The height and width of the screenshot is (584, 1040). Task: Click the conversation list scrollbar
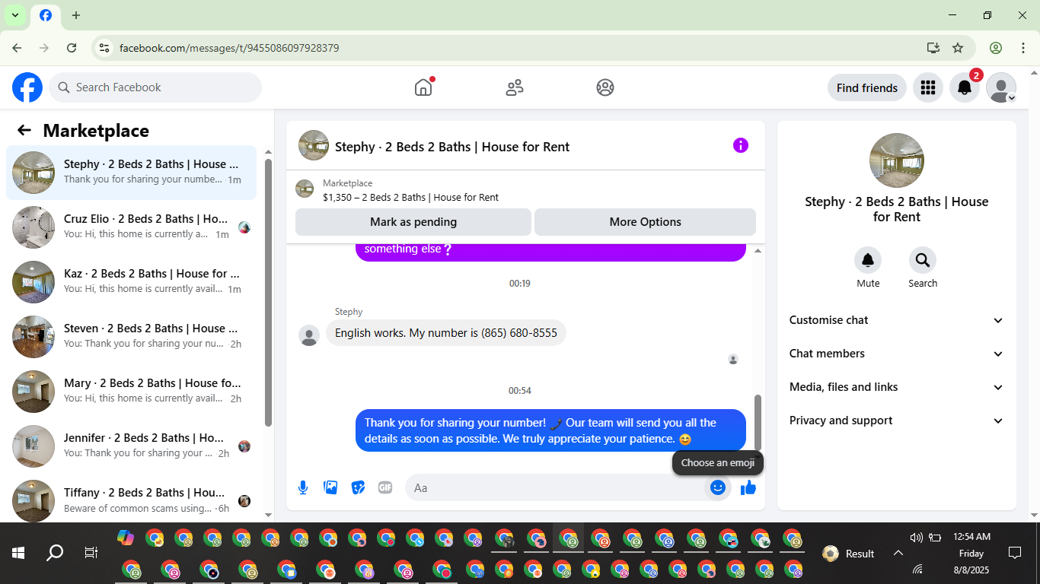click(x=268, y=293)
